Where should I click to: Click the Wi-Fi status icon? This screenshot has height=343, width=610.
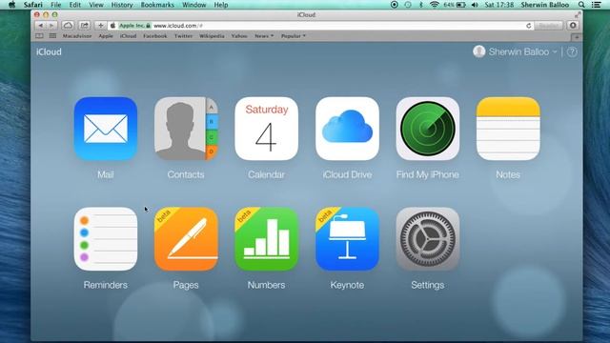[x=435, y=5]
